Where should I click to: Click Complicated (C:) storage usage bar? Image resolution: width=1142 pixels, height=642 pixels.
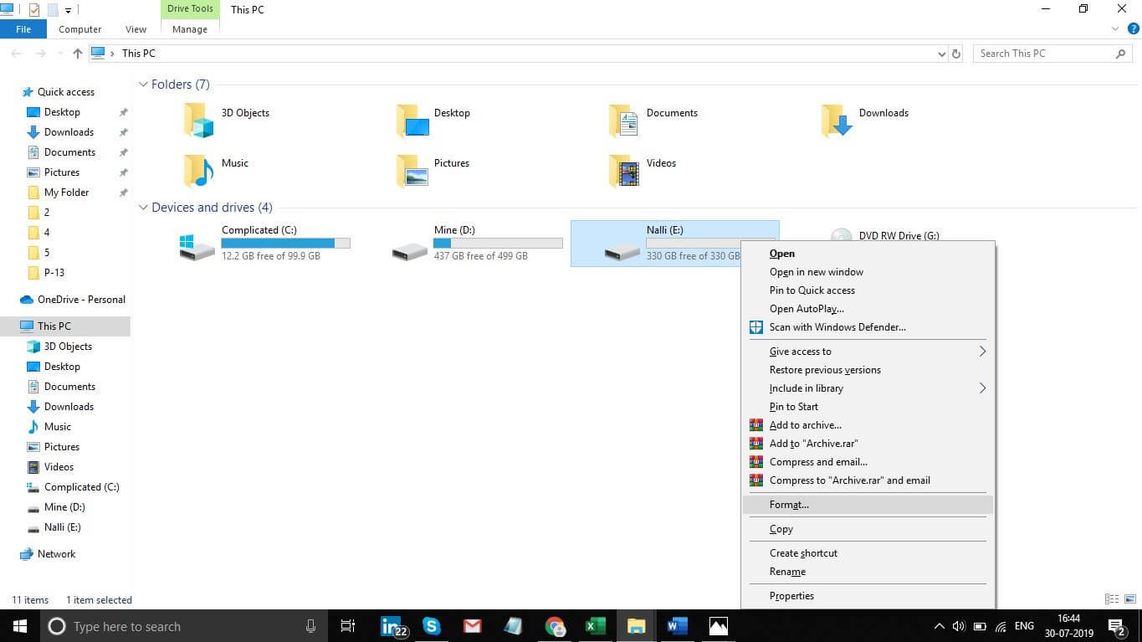[285, 243]
